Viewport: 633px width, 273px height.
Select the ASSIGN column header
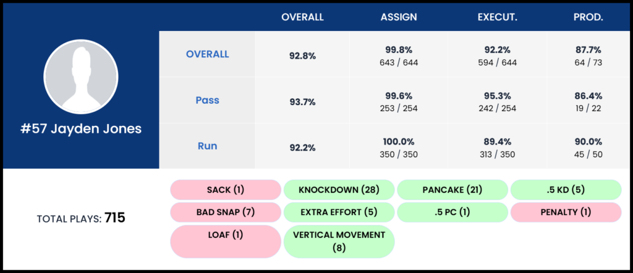(399, 17)
